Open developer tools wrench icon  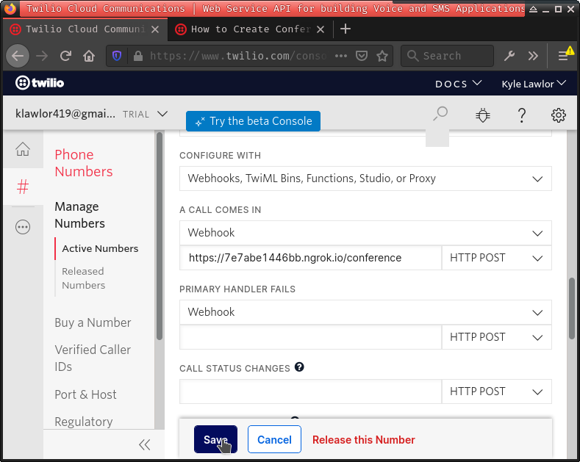(x=509, y=56)
